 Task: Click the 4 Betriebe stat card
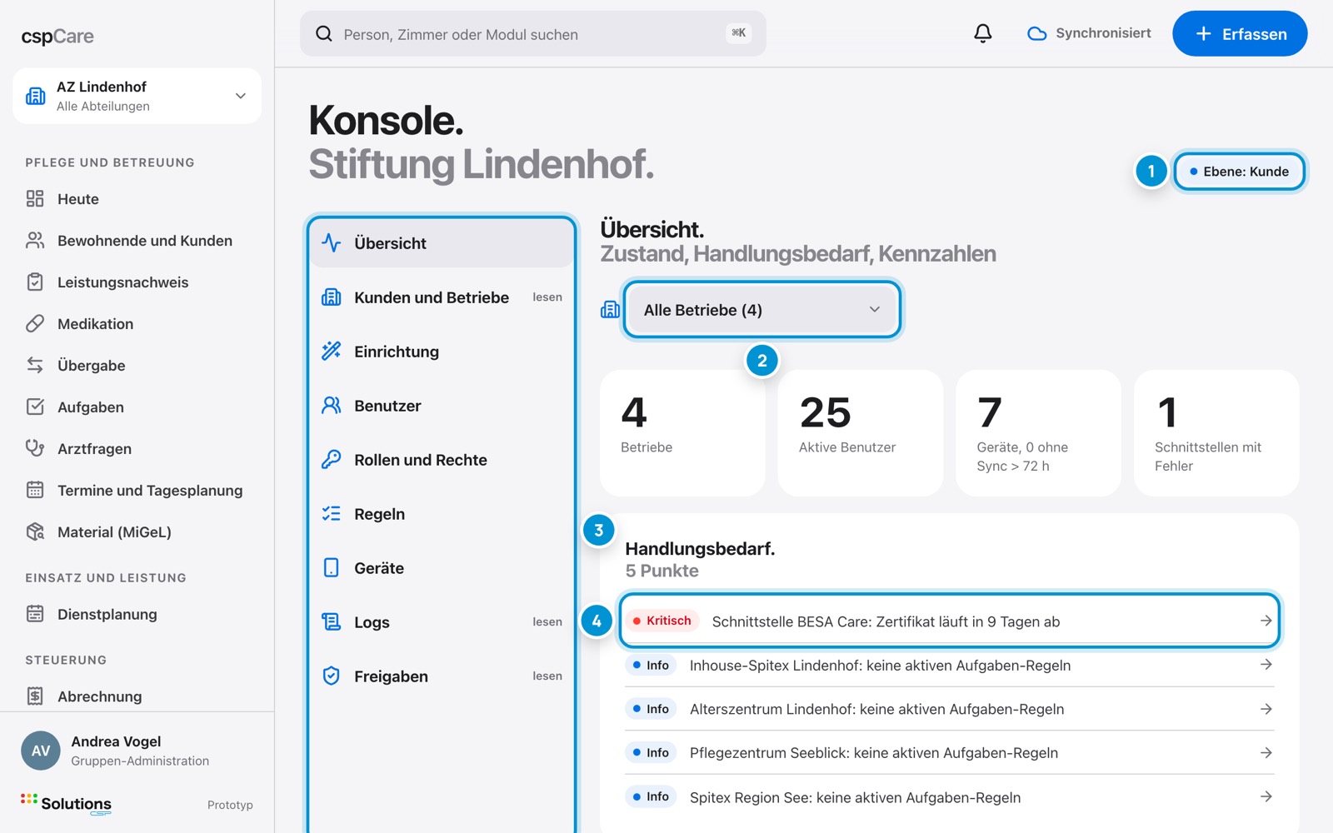click(682, 432)
